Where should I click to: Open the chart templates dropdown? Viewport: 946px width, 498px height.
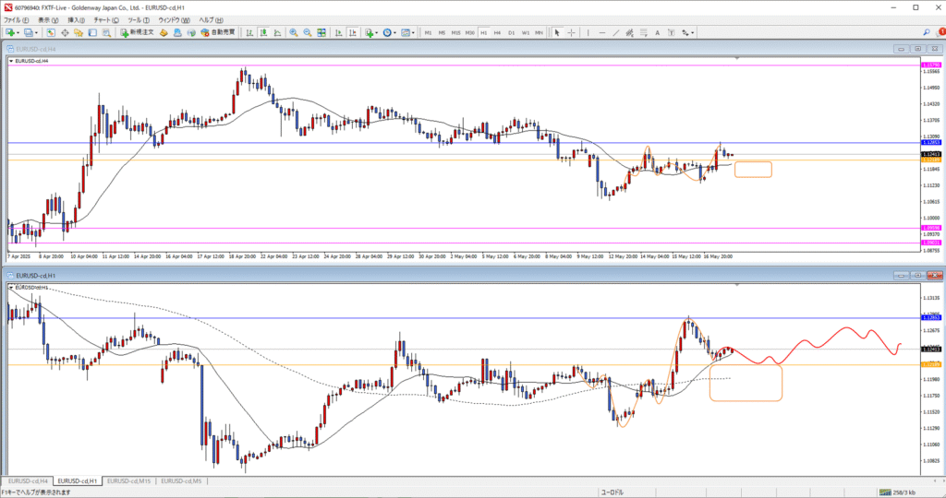coord(412,32)
